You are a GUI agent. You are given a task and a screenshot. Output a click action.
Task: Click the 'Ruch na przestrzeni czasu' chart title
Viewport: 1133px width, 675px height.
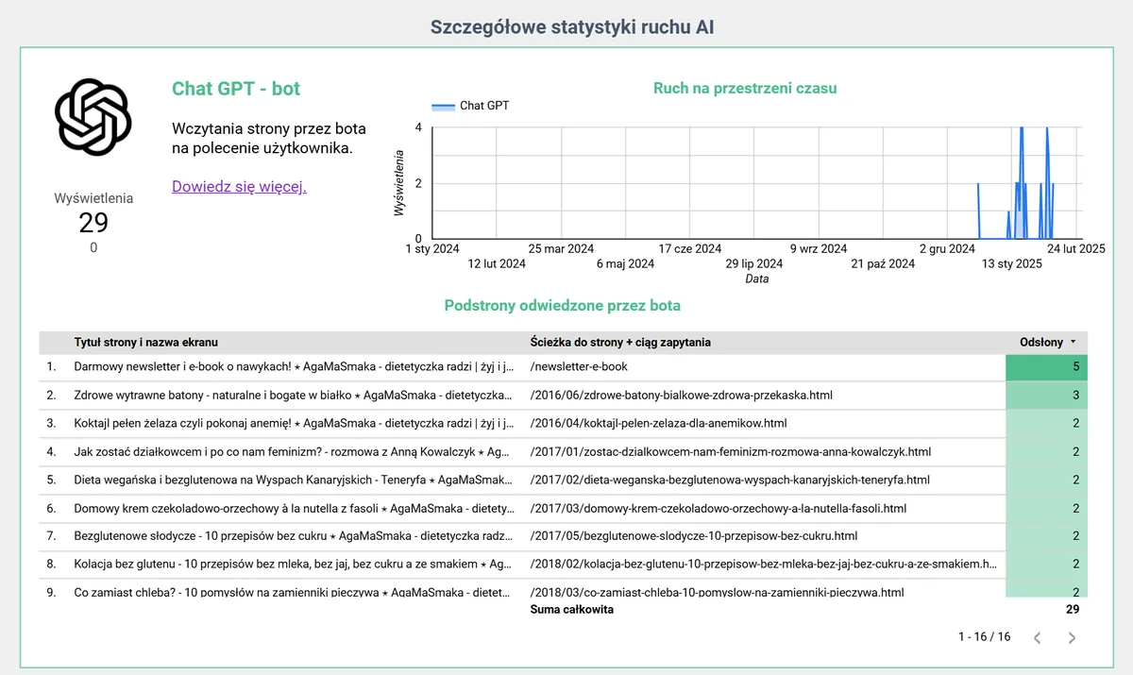click(745, 89)
